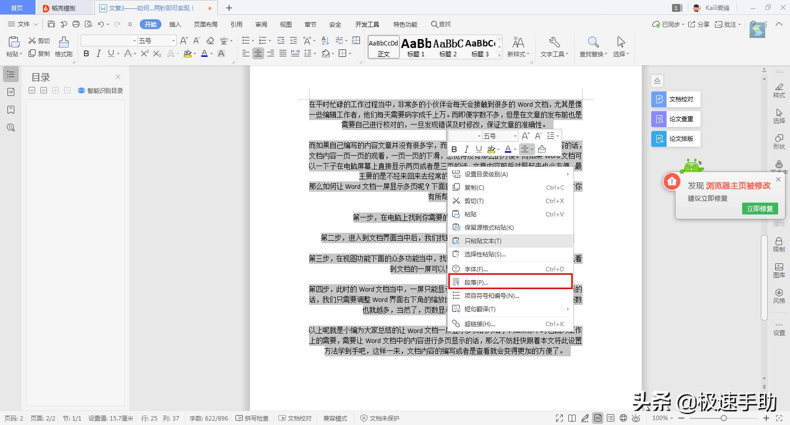
Task: Toggle italic in floating mini toolbar
Action: [x=466, y=149]
